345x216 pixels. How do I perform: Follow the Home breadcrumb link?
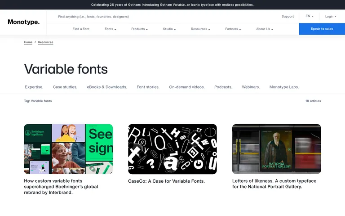(x=28, y=42)
